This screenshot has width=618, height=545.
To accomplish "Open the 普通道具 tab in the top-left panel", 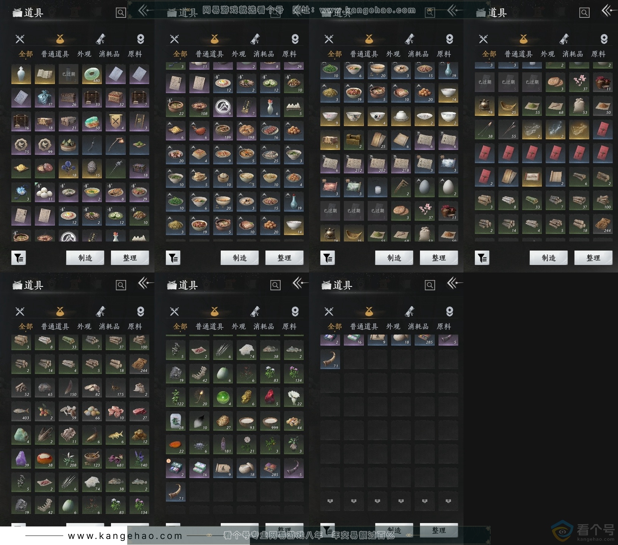I will (x=55, y=54).
